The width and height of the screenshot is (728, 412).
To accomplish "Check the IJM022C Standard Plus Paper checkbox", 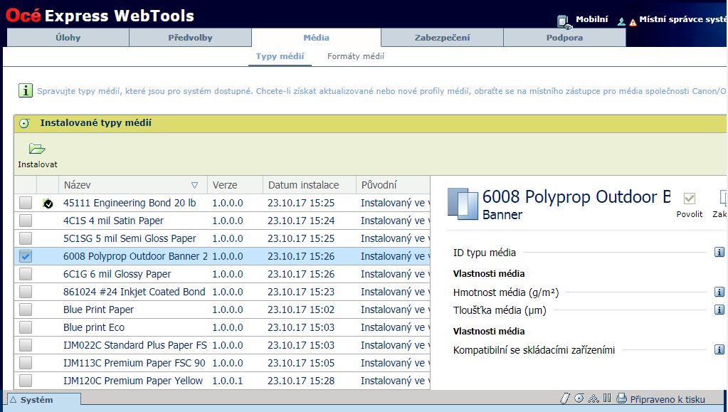I will [26, 345].
